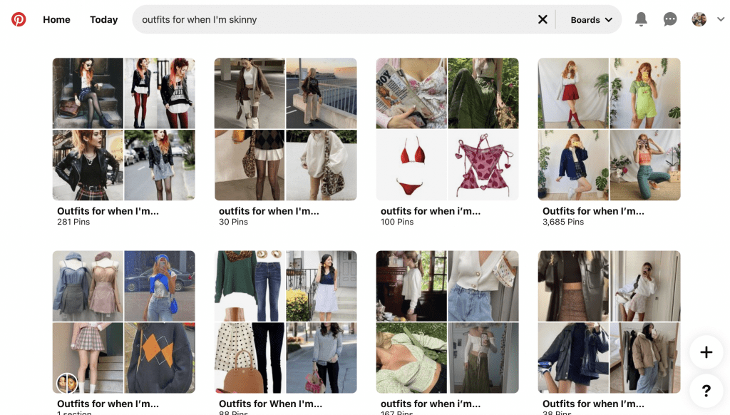Open the messages chat bubble icon
This screenshot has height=415, width=730.
click(x=670, y=19)
